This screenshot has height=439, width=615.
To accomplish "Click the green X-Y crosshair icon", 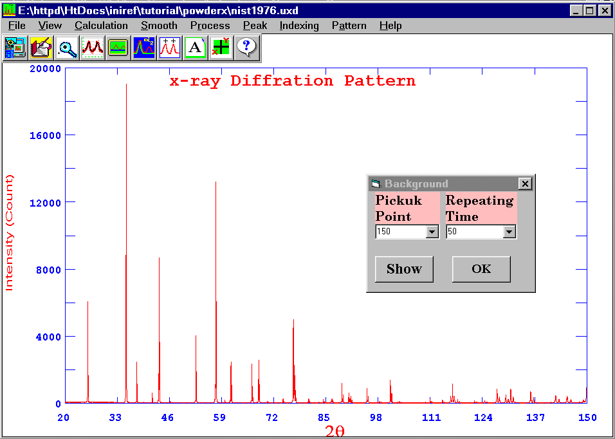I will pos(221,48).
